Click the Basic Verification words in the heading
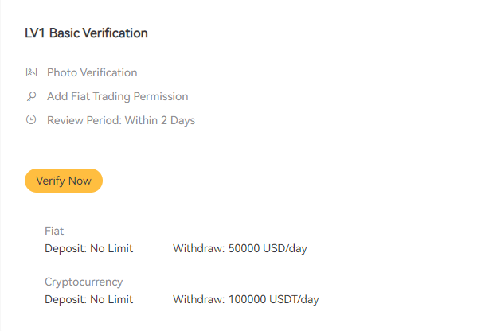Image resolution: width=477 pixels, height=331 pixels. pos(99,33)
